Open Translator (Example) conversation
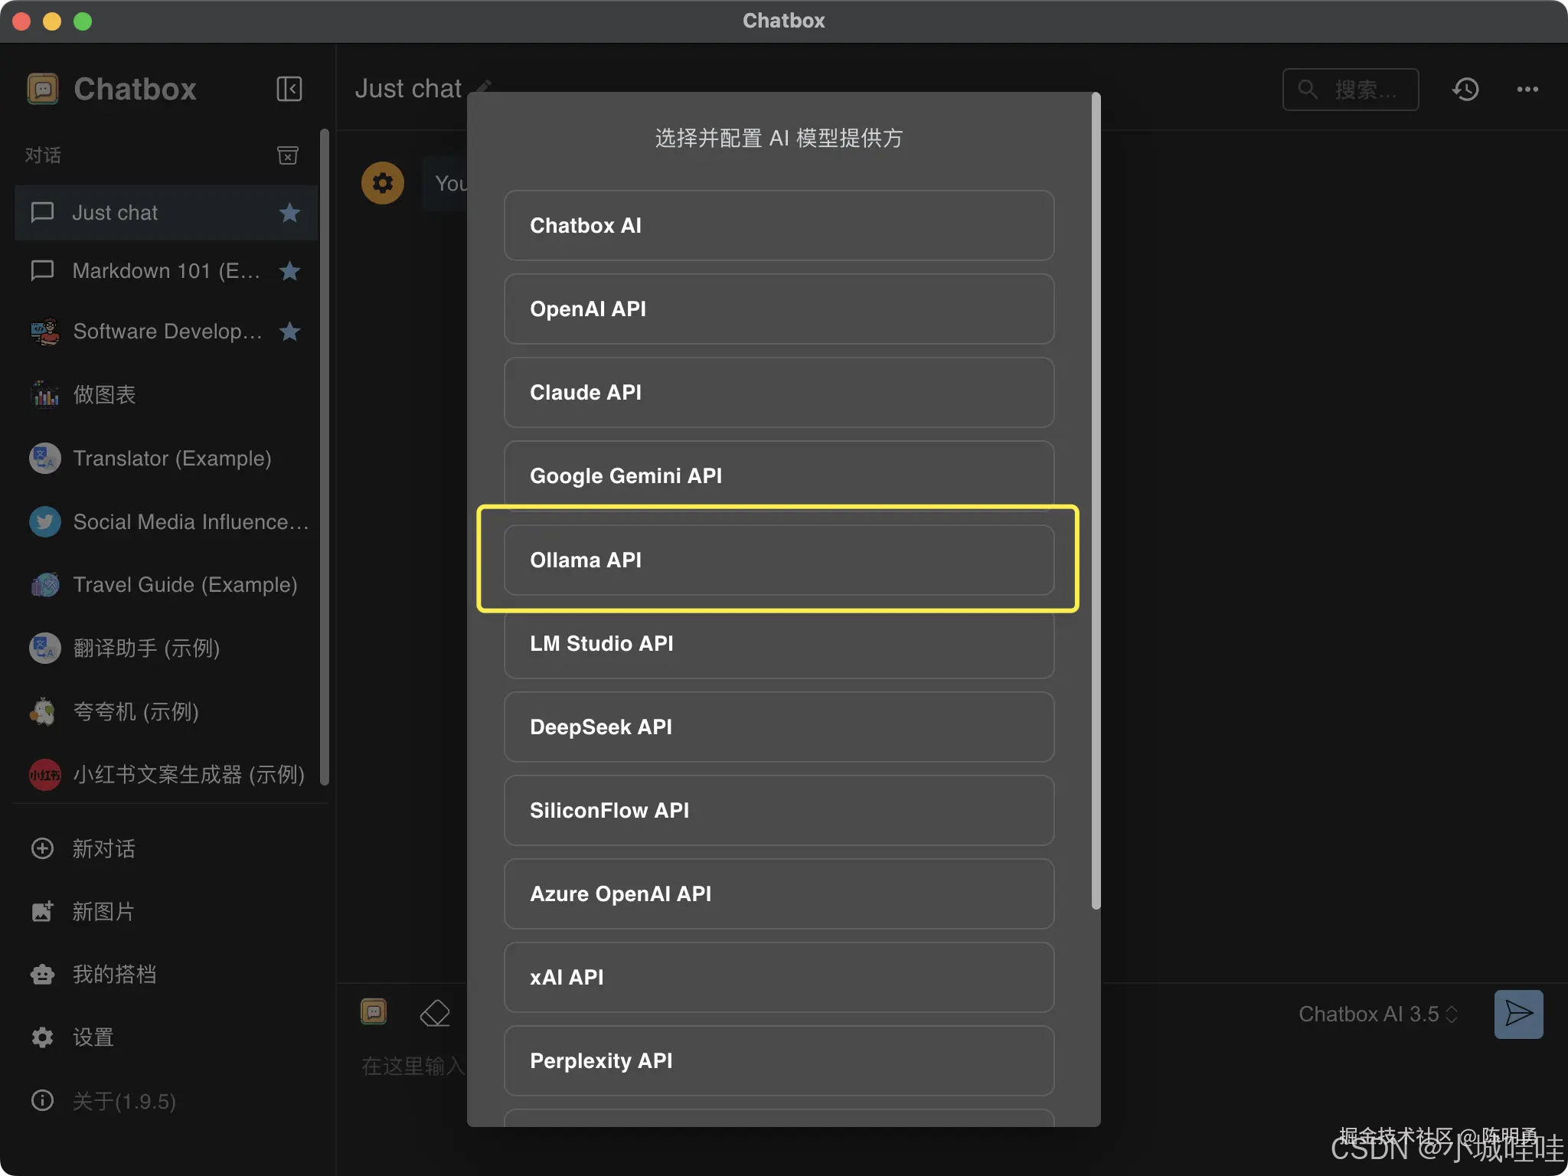 (x=171, y=458)
